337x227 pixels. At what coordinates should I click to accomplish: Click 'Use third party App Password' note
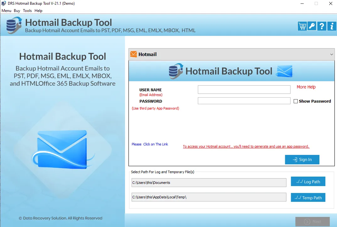[x=155, y=108]
